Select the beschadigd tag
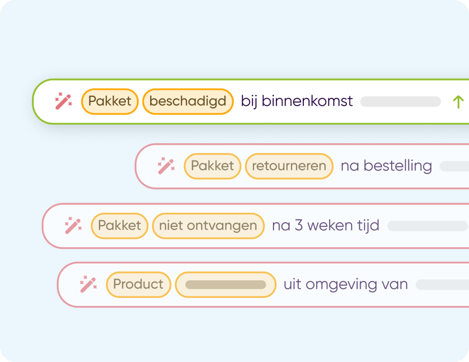Viewport: 469px width, 362px height. pyautogui.click(x=188, y=101)
